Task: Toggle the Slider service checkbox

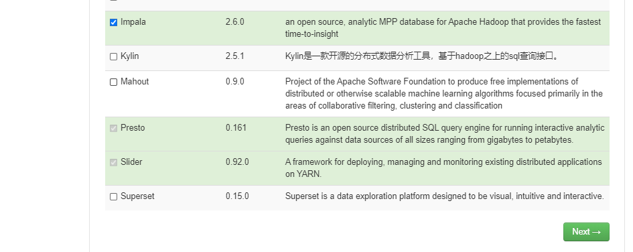Action: tap(113, 163)
